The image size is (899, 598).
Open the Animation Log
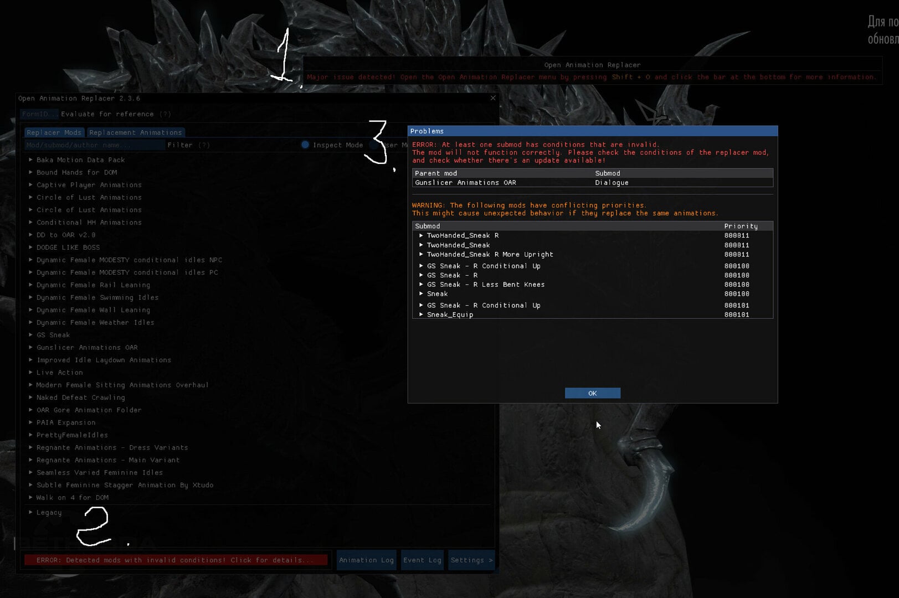(366, 560)
